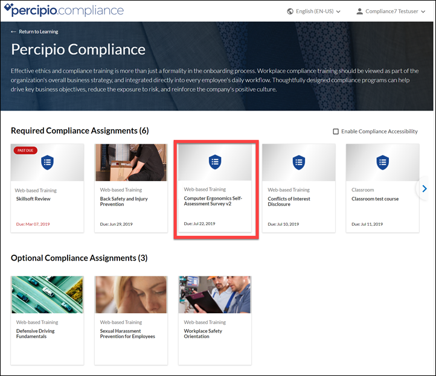Open Back Safety and Injury Prevention title
This screenshot has width=436, height=376.
(124, 202)
